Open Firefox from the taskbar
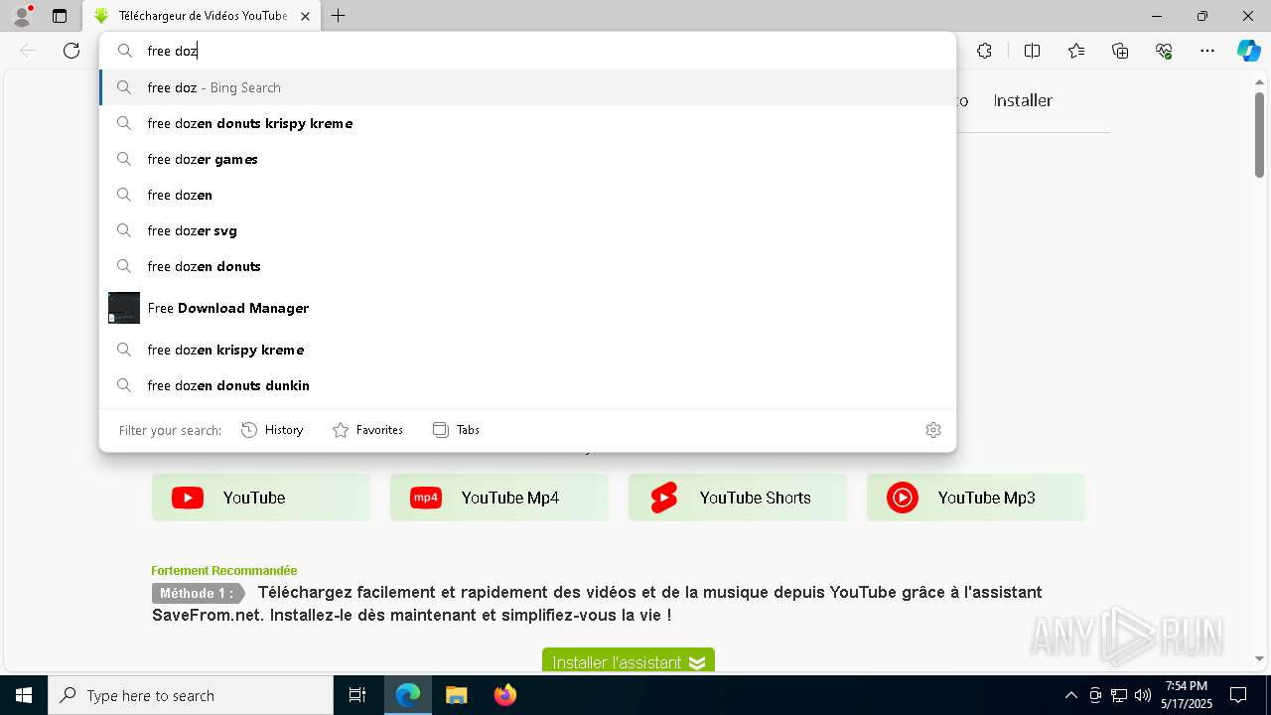The image size is (1271, 715). point(505,695)
